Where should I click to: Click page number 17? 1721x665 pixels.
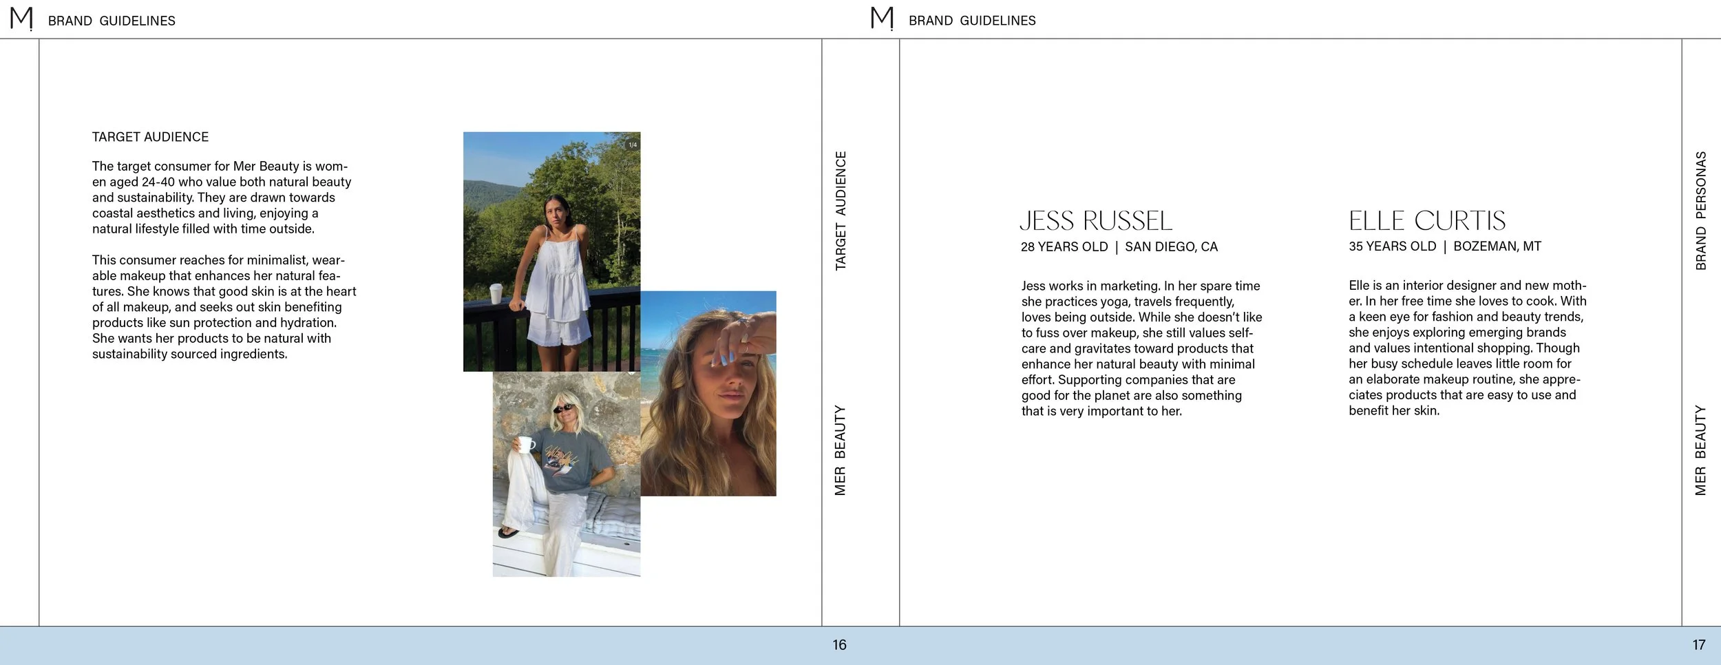pyautogui.click(x=1699, y=645)
